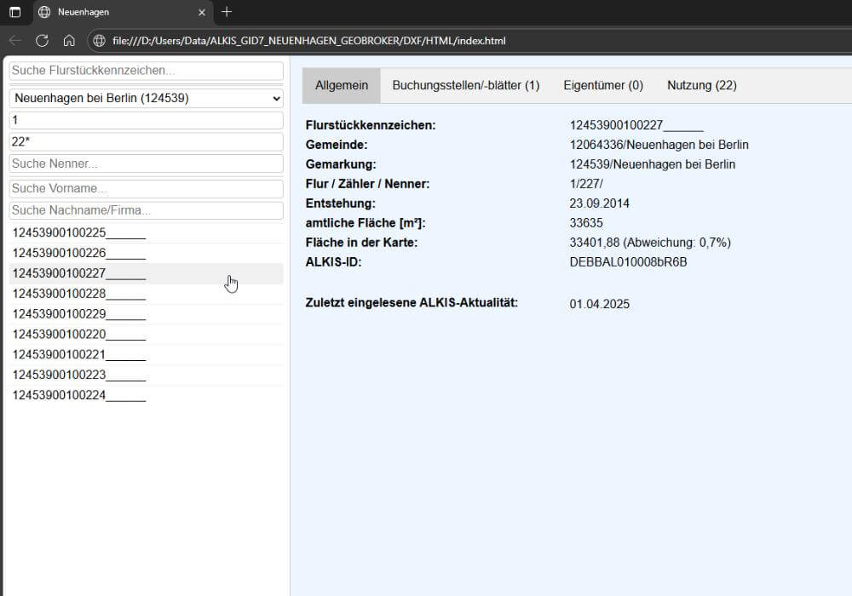Click the globe site info icon in address bar

point(100,41)
